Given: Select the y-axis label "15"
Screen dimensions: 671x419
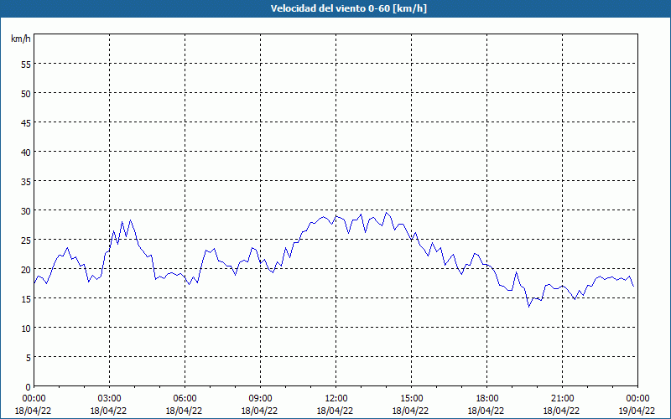Looking at the screenshot, I should point(26,298).
